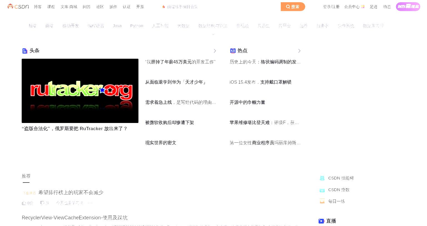Select the 操作系统 category tab
This screenshot has height=226, width=427.
coord(346,26)
